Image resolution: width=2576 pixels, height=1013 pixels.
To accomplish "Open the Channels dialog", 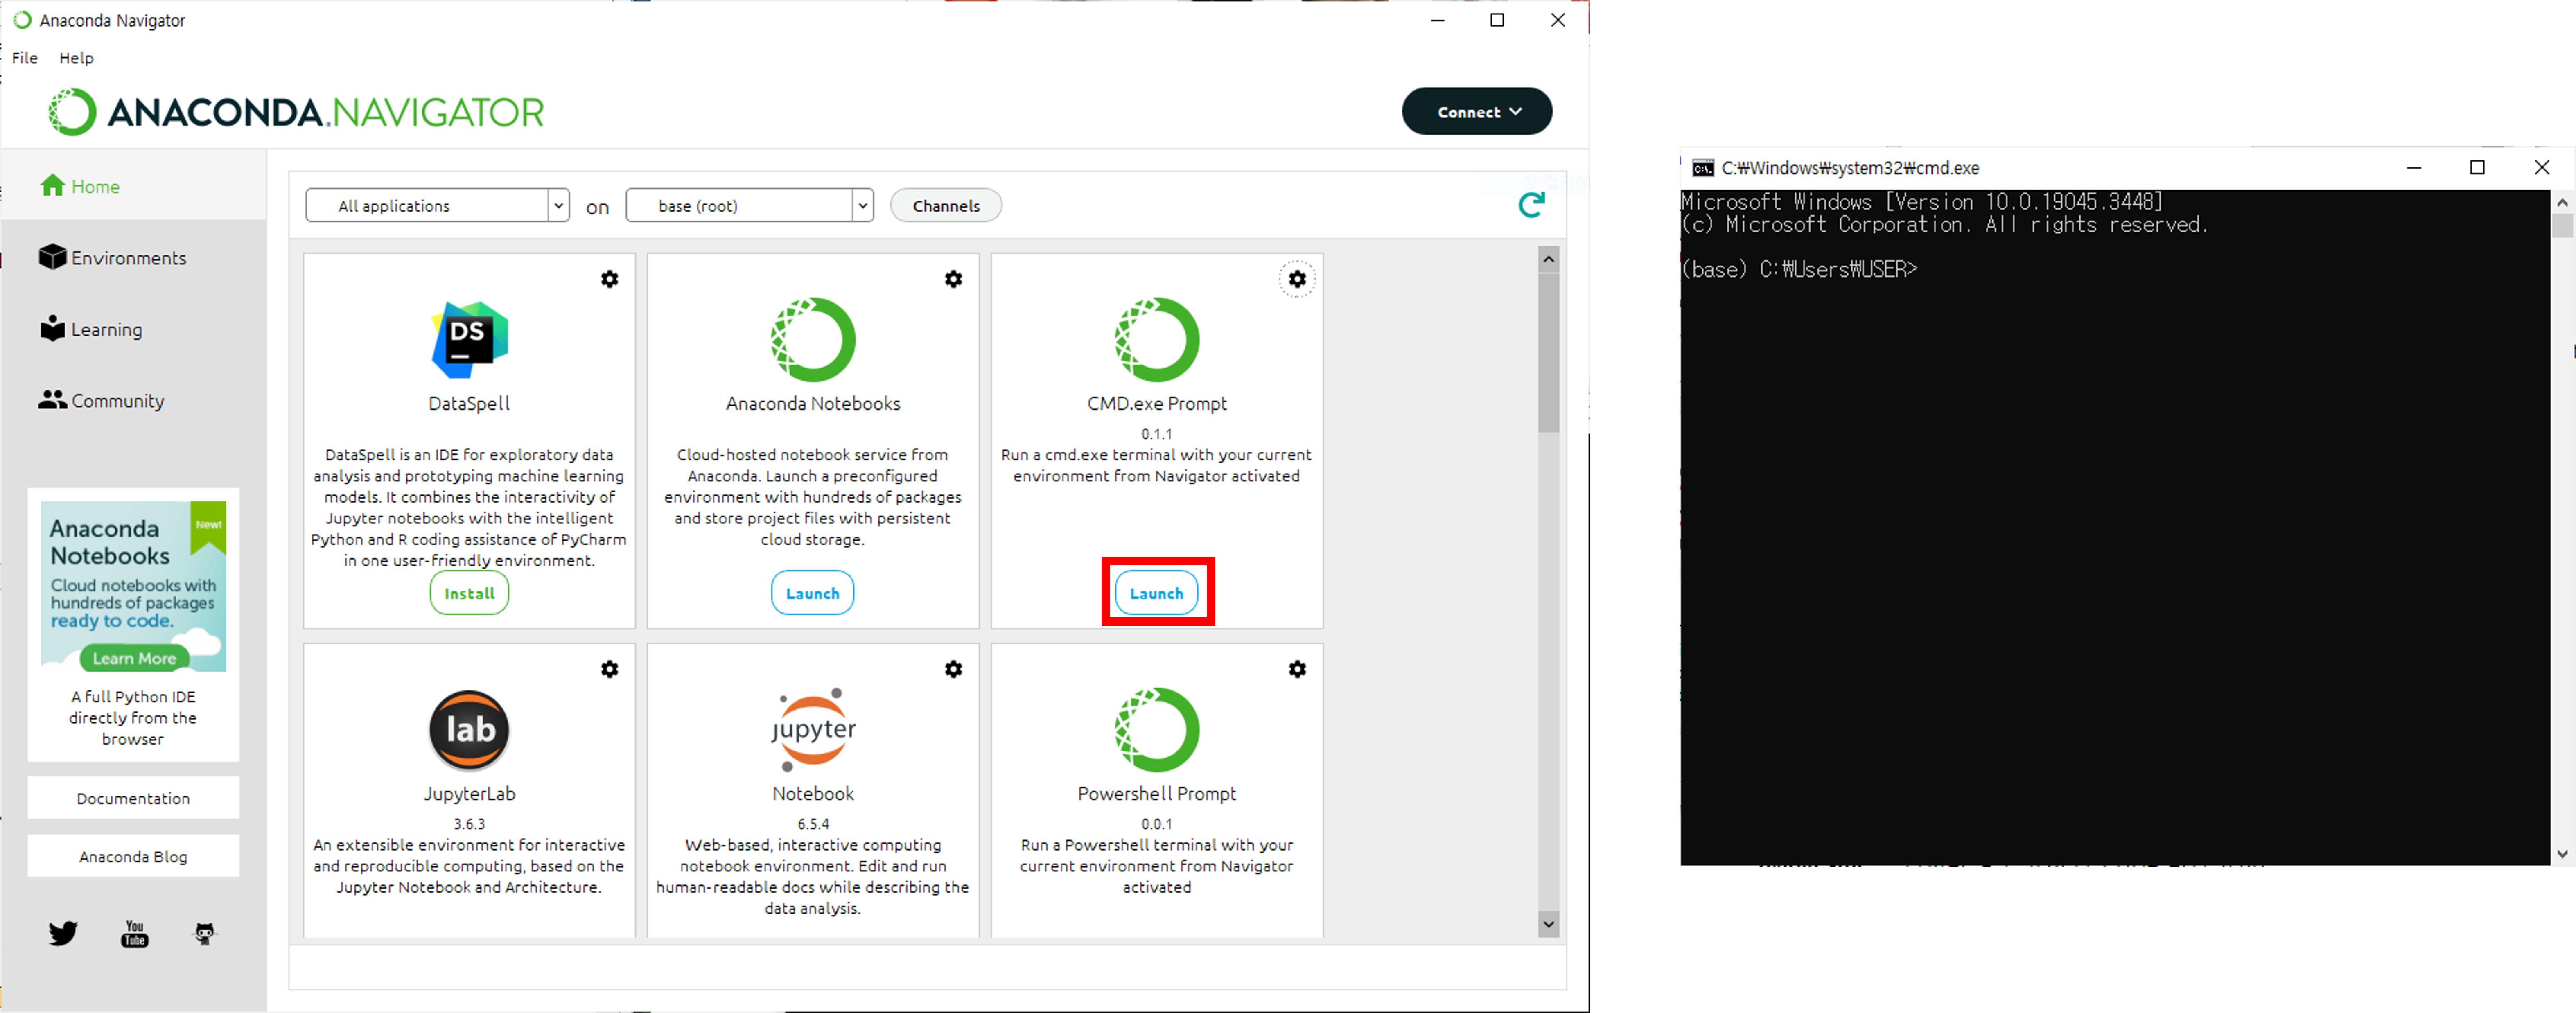I will pos(946,205).
